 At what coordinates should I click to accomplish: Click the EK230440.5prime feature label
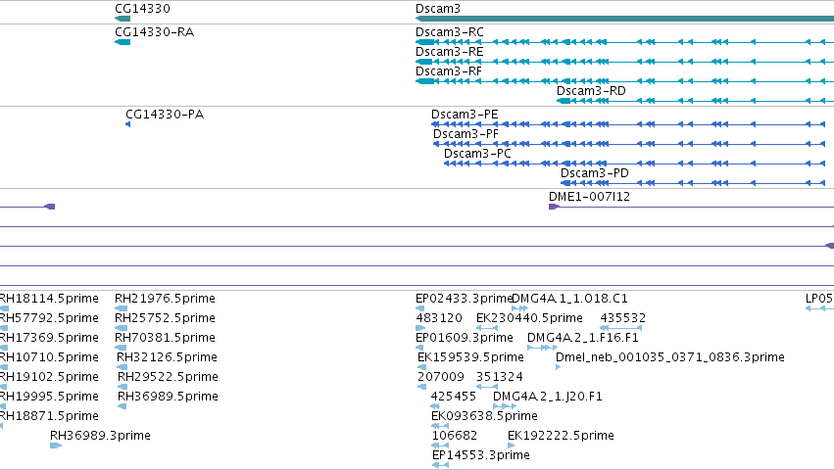pos(529,318)
